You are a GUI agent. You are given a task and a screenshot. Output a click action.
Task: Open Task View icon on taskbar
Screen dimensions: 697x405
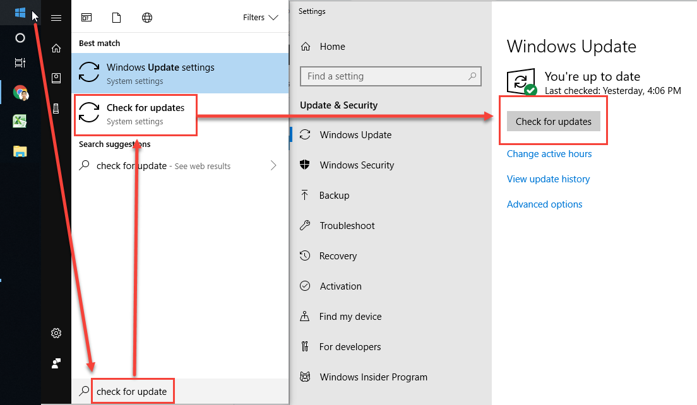[x=20, y=62]
